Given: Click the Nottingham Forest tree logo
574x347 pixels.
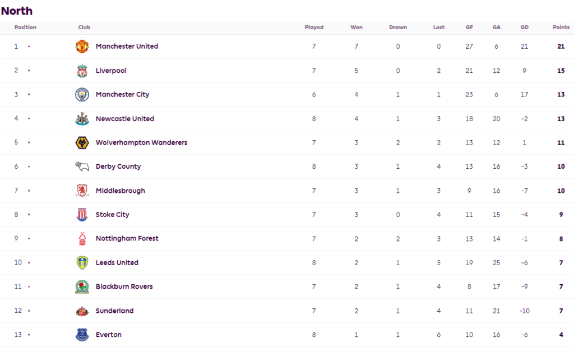Looking at the screenshot, I should coord(82,239).
